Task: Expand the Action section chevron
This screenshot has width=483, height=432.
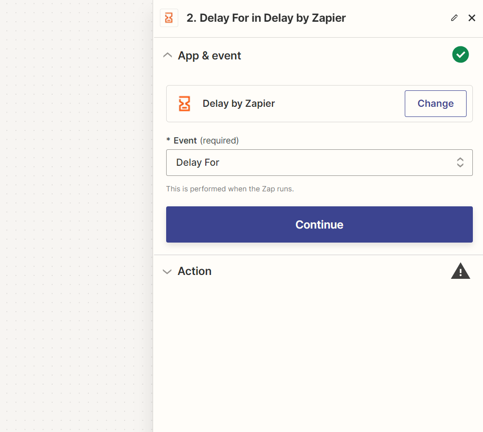Action: (168, 272)
